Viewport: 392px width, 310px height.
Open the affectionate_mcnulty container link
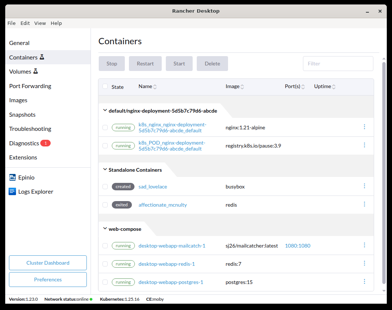pyautogui.click(x=162, y=205)
